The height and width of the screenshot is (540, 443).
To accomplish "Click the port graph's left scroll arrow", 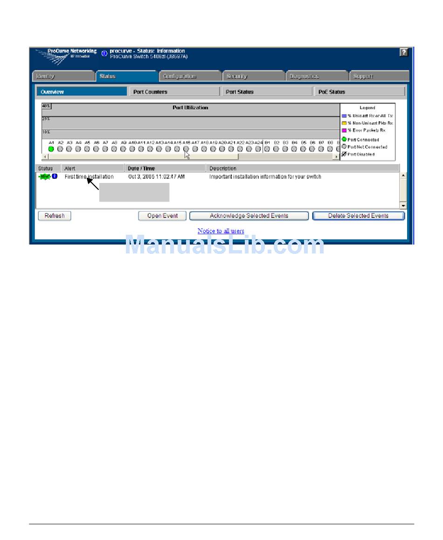I will click(x=45, y=157).
